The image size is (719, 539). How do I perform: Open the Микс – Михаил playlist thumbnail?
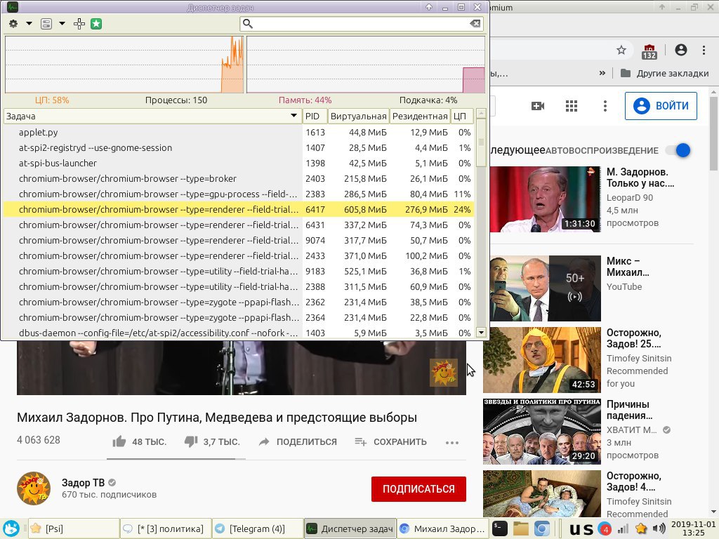545,288
